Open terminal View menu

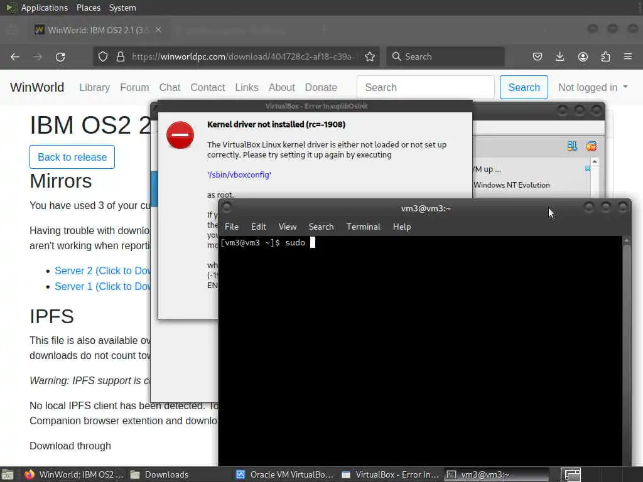tap(288, 227)
